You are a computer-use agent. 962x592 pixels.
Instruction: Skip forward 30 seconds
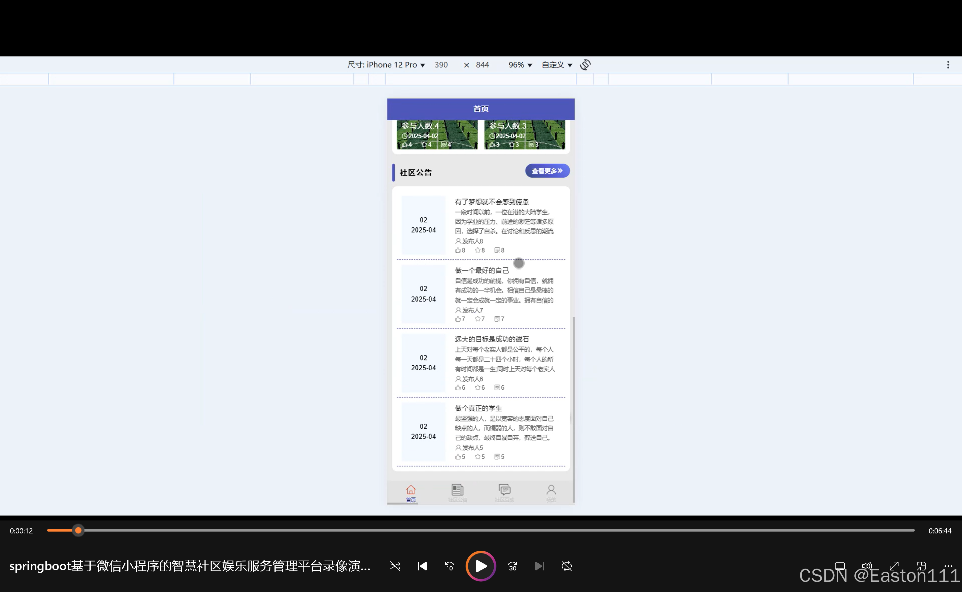[x=512, y=566]
